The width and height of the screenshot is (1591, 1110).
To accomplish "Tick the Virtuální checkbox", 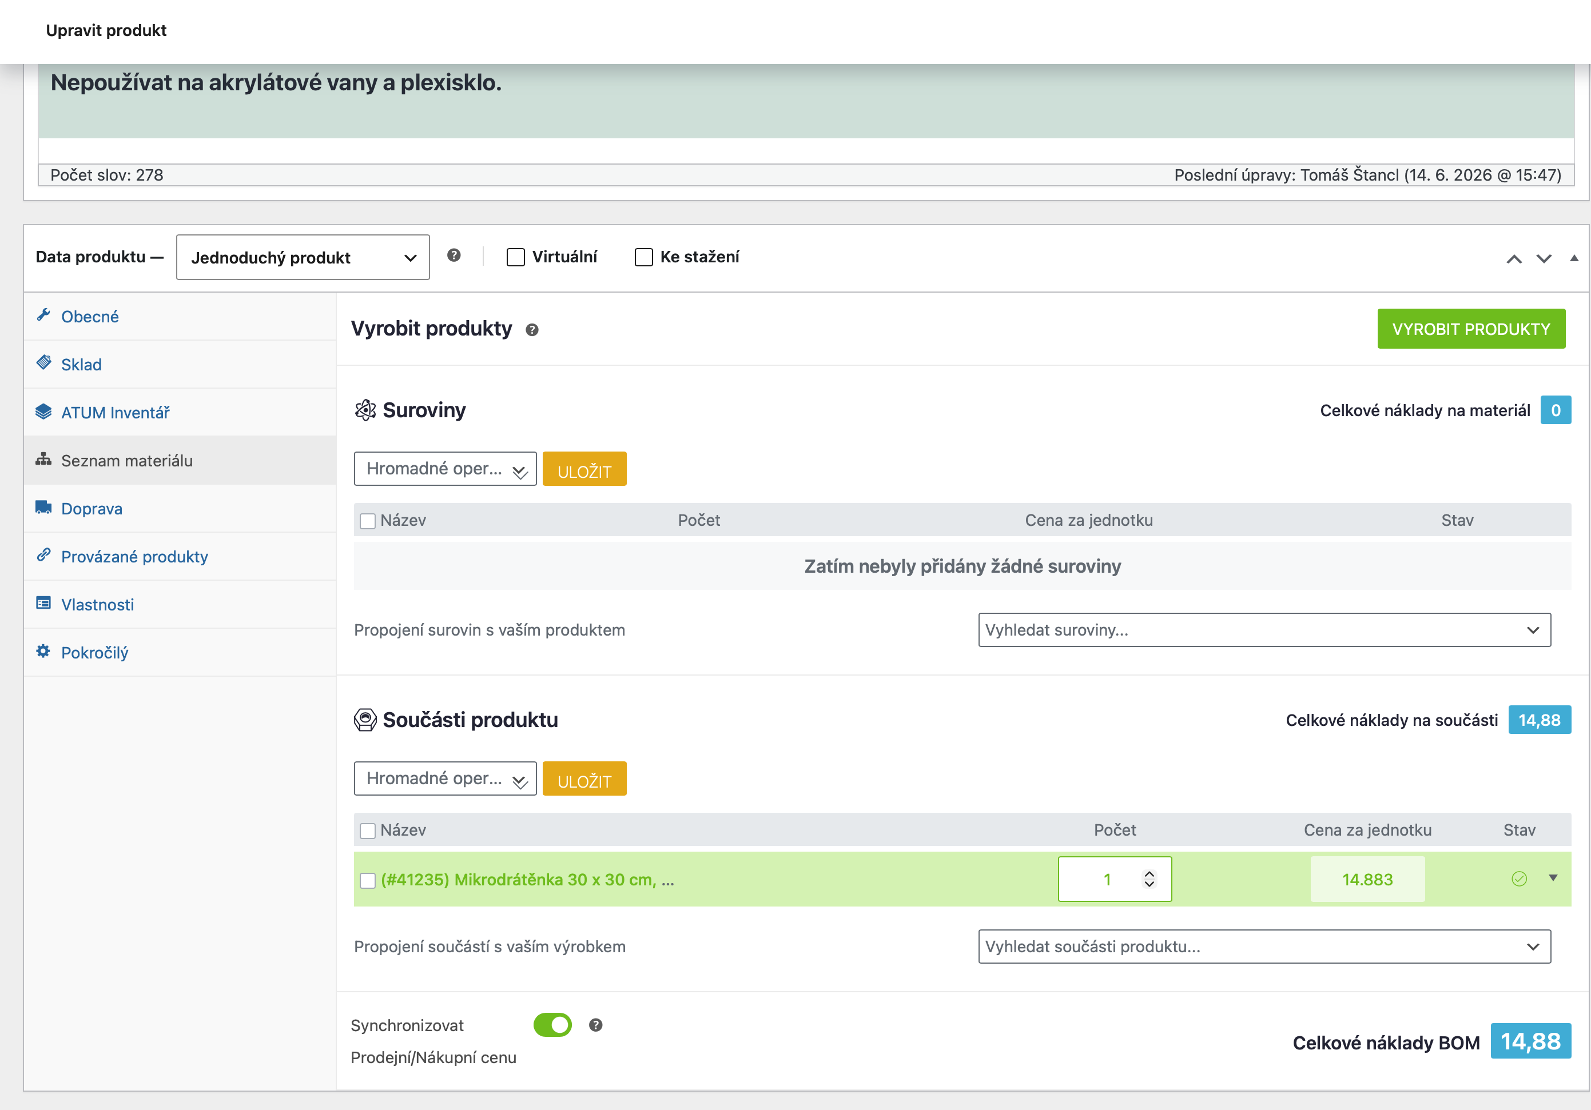I will pos(515,257).
